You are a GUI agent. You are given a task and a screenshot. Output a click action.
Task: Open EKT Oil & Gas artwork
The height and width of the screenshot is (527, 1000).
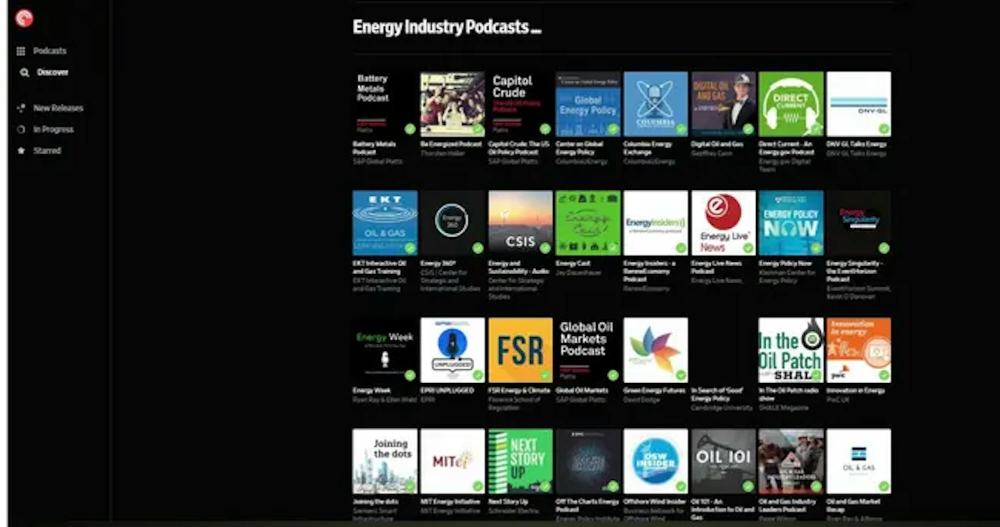click(384, 223)
